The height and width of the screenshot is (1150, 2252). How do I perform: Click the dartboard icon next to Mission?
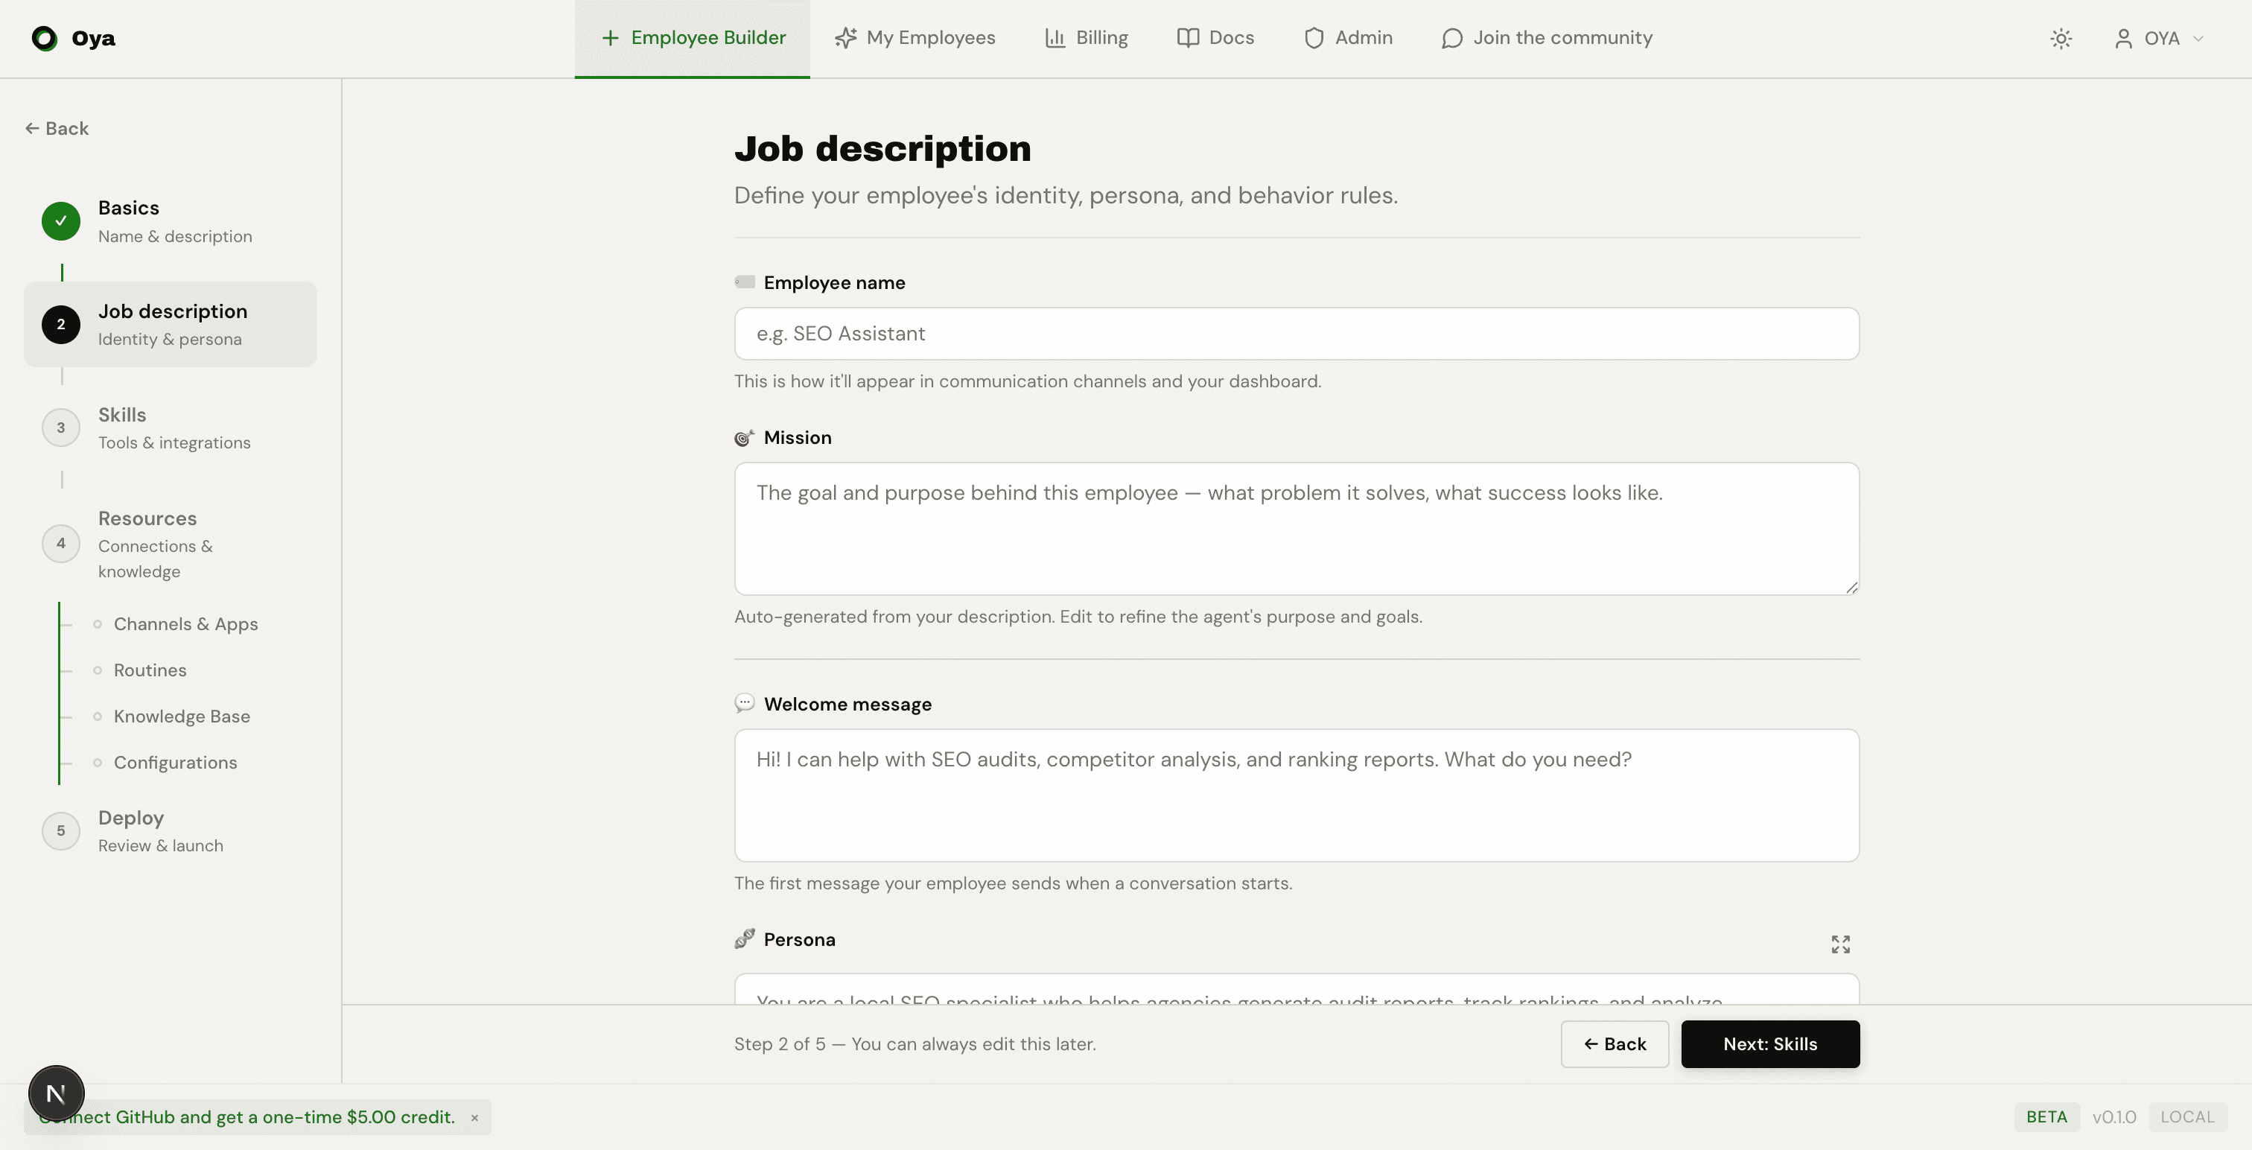pos(745,437)
